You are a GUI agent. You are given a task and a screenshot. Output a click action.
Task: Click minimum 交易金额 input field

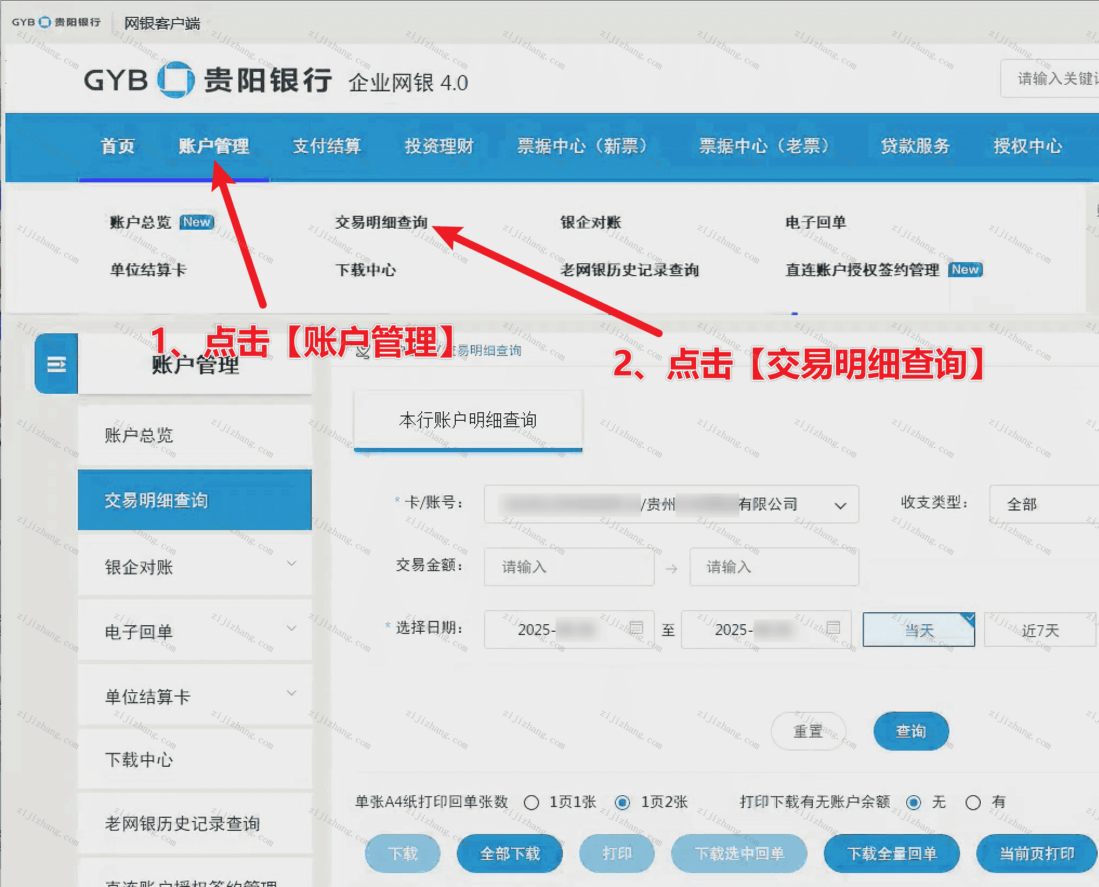pos(569,567)
